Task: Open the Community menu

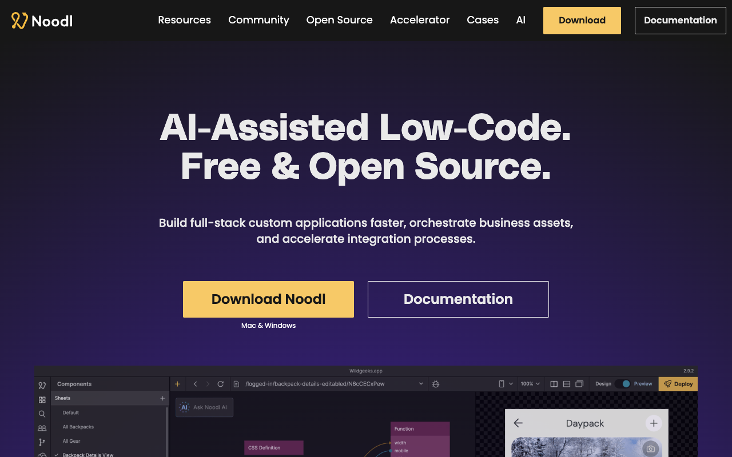Action: pos(258,20)
